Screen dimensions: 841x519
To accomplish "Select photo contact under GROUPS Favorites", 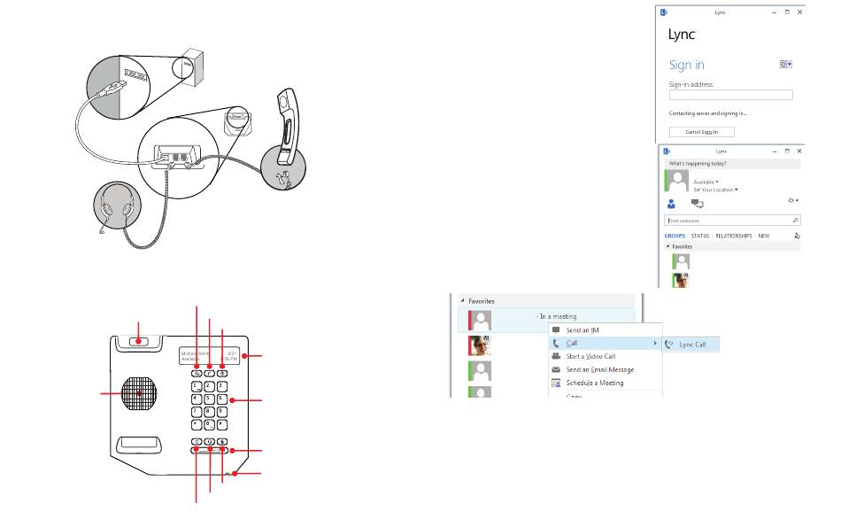I will [681, 280].
